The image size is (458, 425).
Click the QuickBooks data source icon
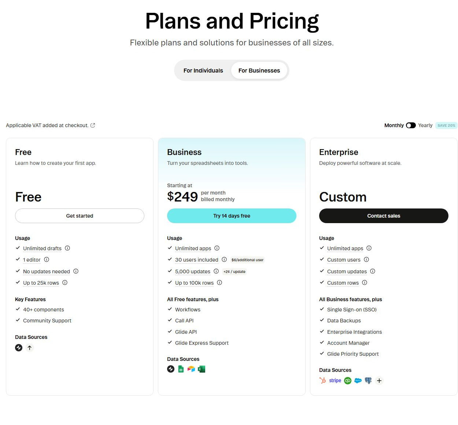(x=348, y=381)
